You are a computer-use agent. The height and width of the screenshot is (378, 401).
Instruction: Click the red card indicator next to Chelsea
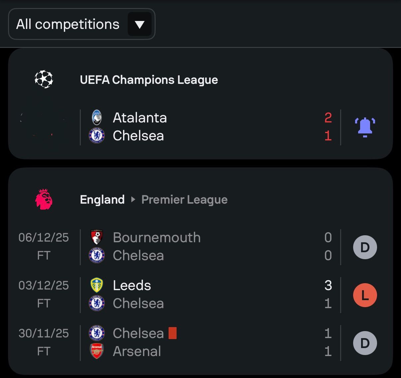click(173, 333)
